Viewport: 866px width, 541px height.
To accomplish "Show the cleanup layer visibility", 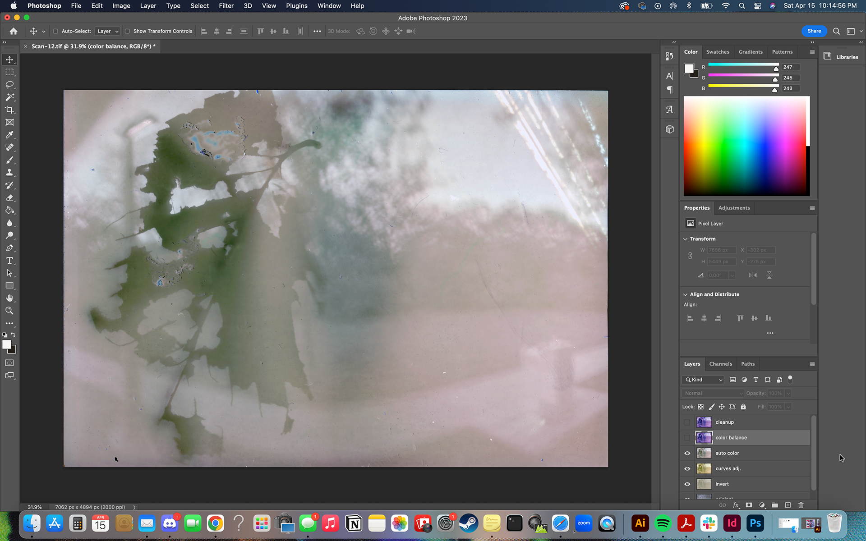I will click(687, 422).
